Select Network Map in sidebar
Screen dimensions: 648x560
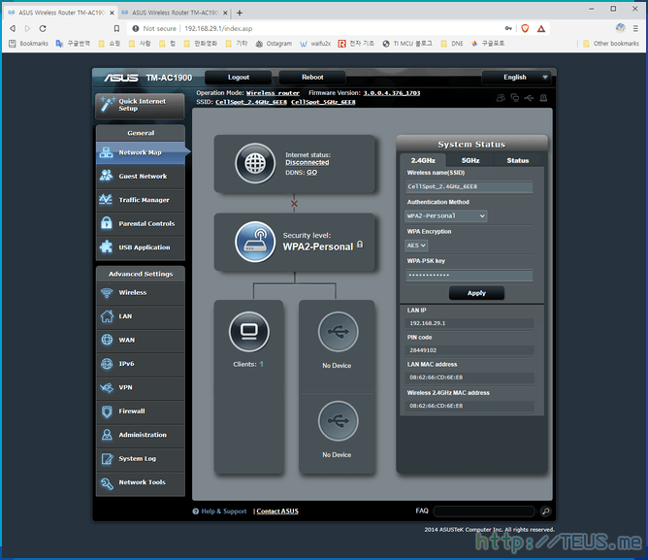[x=141, y=152]
